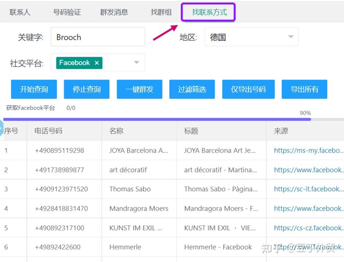Click title Mandragora Moers - F...
This screenshot has width=344, height=262.
click(x=221, y=208)
